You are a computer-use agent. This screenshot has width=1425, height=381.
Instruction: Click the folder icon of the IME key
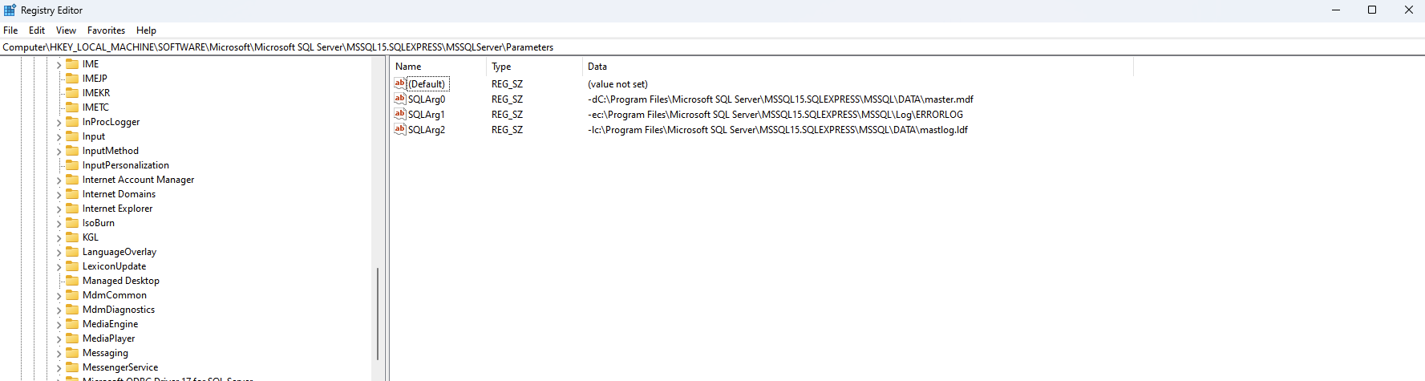[72, 63]
